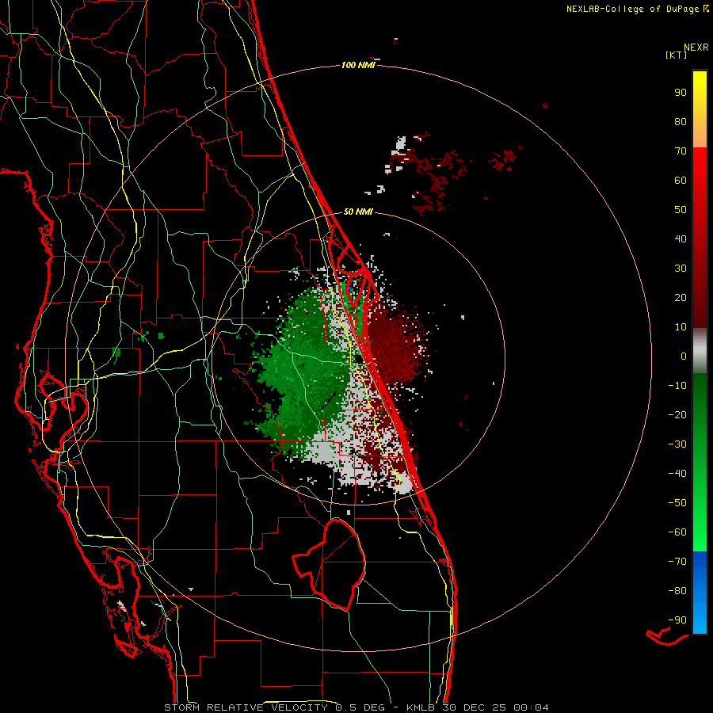Click the "90" value on the velocity scale
The image size is (713, 713).
click(x=681, y=93)
